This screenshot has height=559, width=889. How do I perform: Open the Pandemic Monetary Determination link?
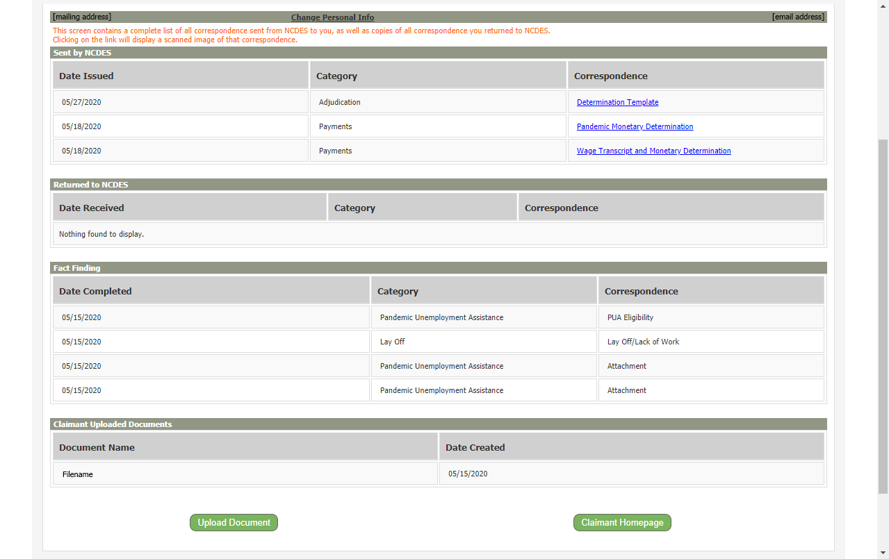tap(635, 126)
